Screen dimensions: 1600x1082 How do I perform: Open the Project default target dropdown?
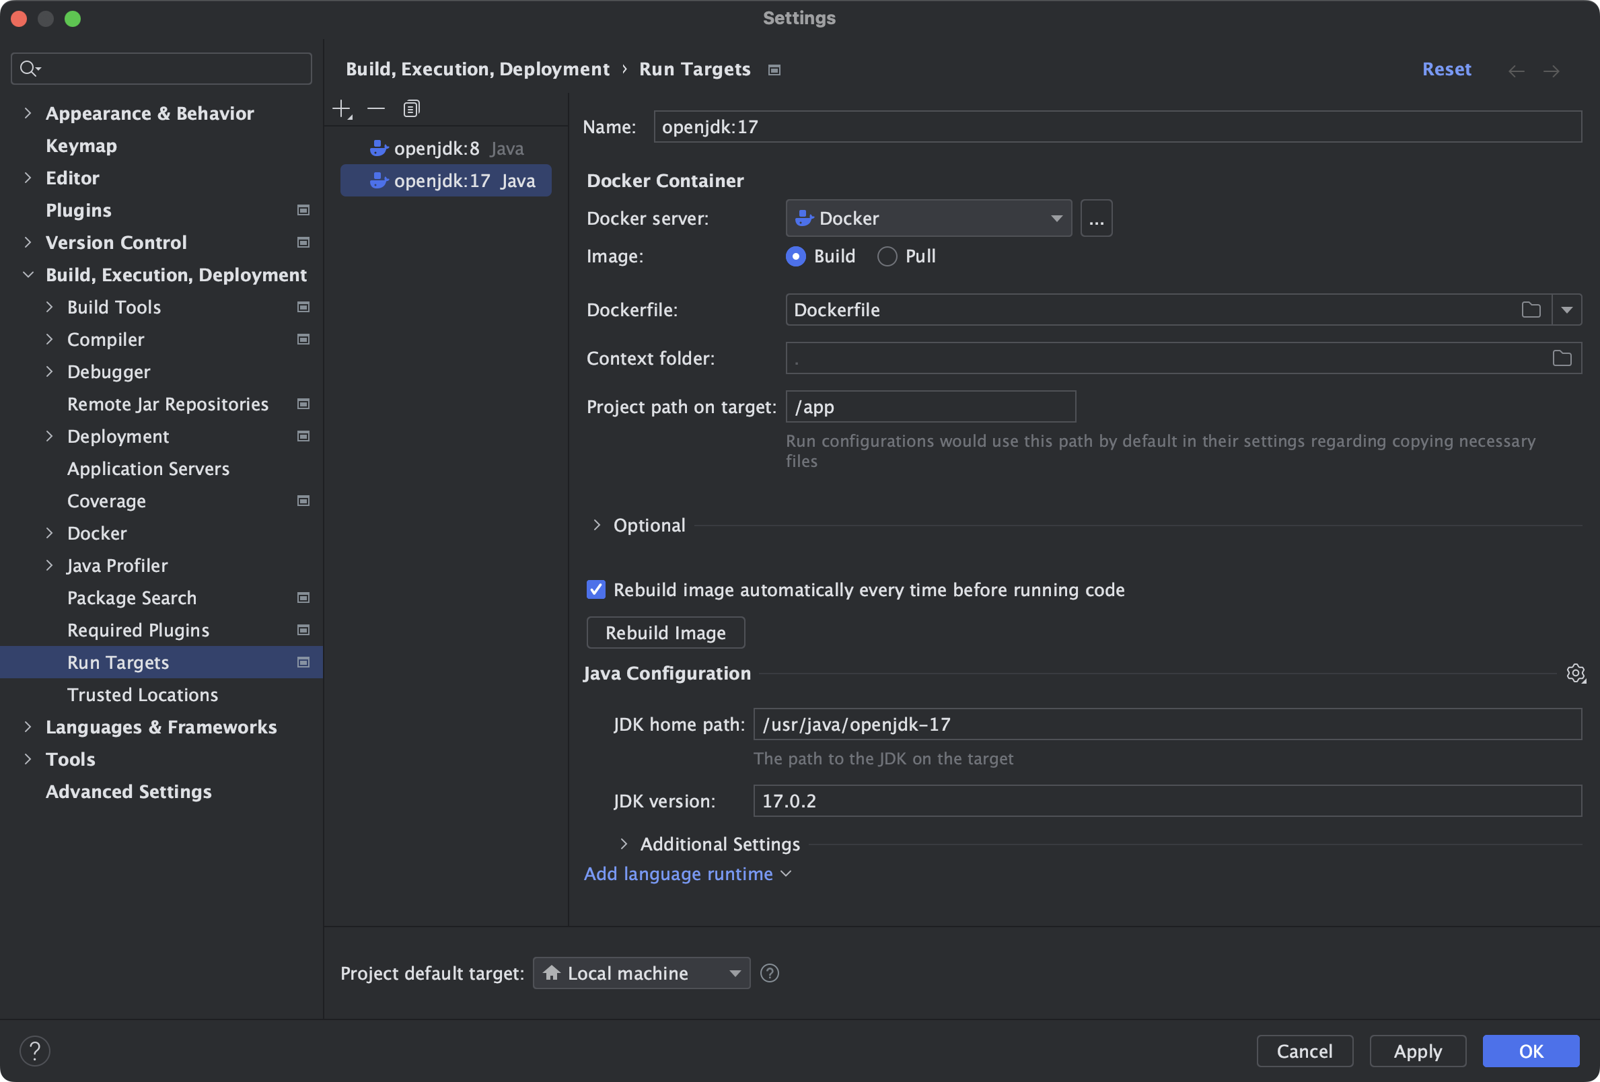pos(733,973)
